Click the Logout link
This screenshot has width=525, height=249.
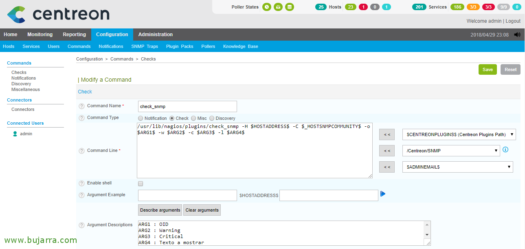coord(513,21)
